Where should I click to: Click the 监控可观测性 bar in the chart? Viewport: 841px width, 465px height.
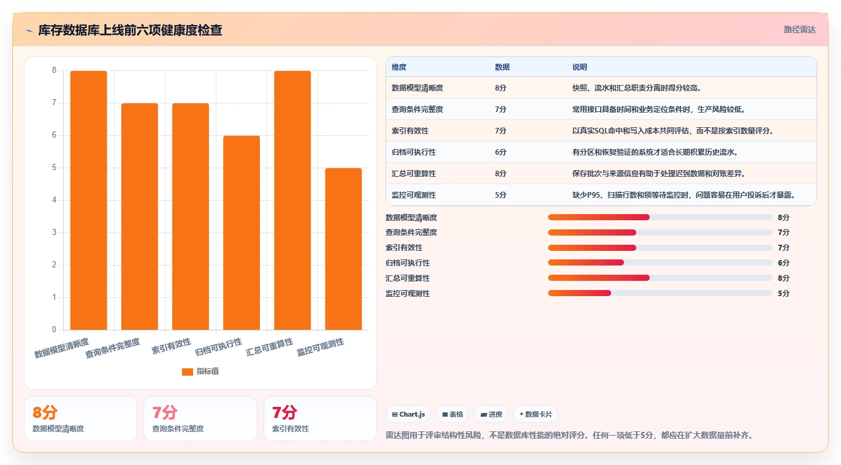click(x=343, y=249)
